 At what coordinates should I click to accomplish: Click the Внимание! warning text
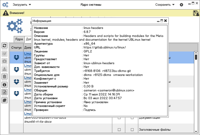coord(17,13)
